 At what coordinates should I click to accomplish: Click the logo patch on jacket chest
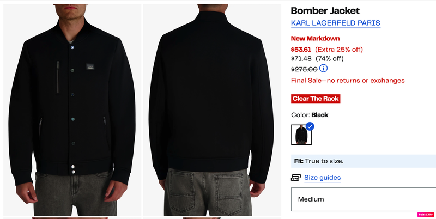(x=90, y=66)
